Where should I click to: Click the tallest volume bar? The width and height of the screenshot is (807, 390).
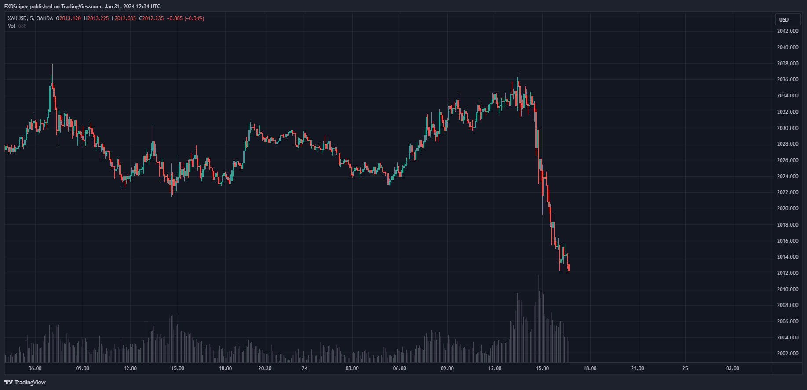click(538, 321)
